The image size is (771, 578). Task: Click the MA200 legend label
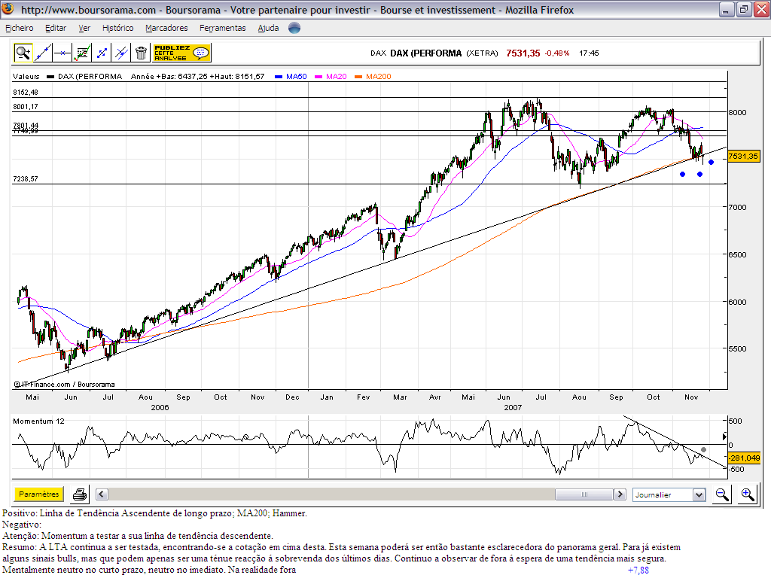379,76
